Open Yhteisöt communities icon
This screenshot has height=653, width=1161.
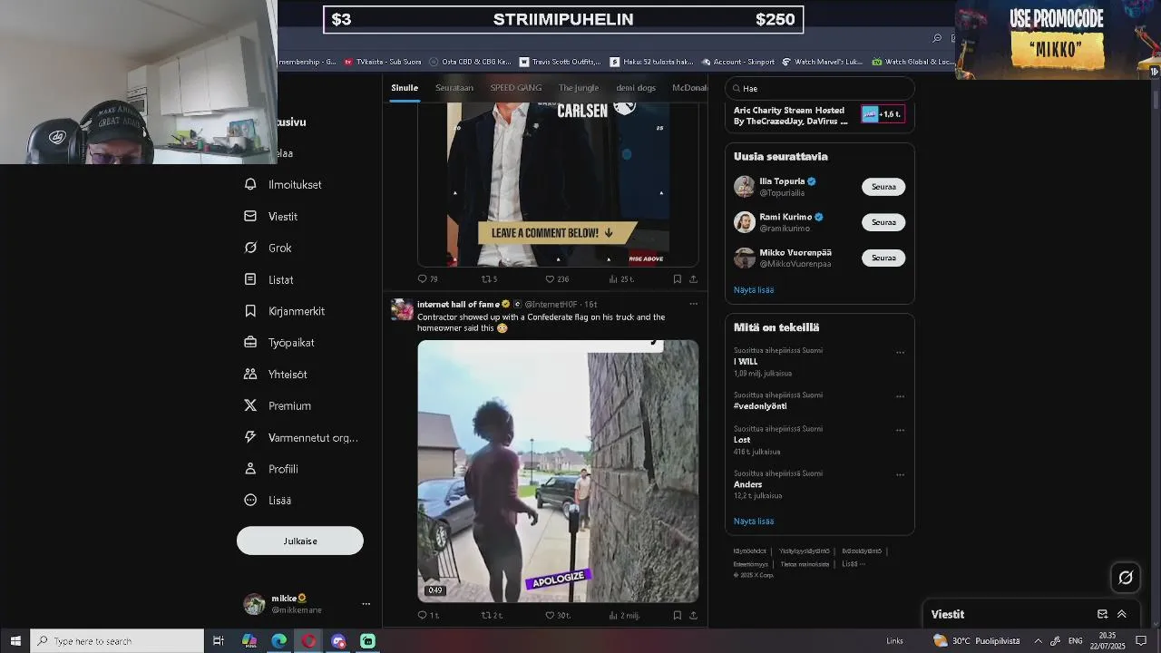coord(250,374)
